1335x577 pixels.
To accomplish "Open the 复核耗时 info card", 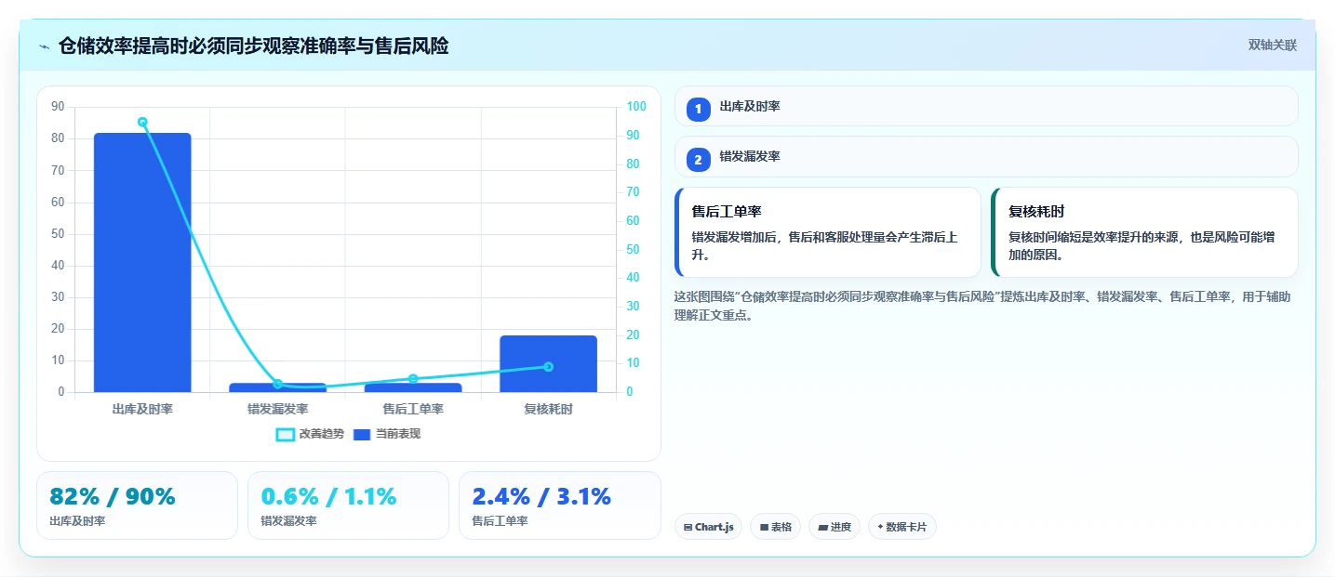I will point(1145,232).
